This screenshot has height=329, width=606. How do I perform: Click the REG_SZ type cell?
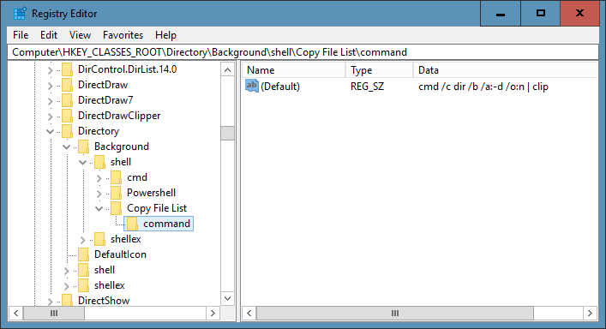coord(367,87)
